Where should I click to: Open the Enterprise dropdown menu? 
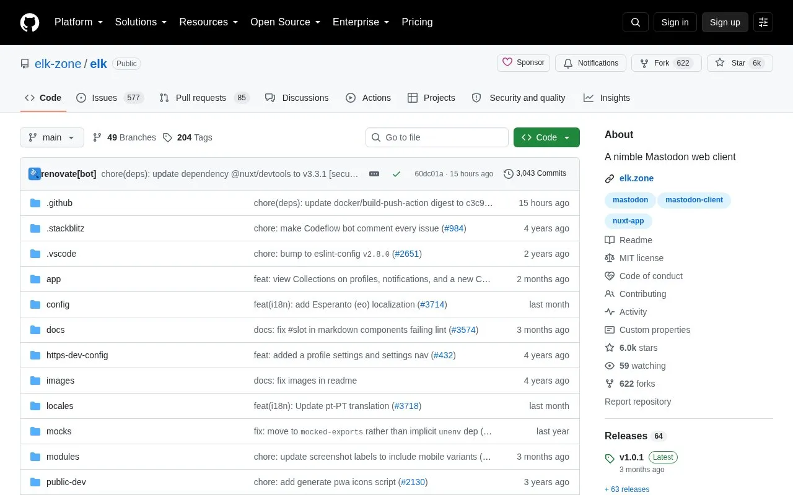361,22
